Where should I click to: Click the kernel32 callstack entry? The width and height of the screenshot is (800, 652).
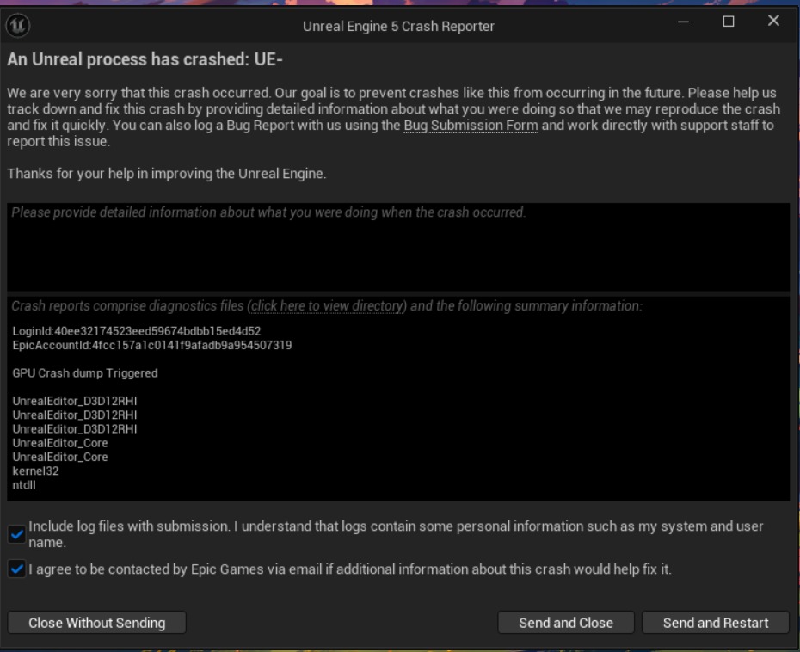pyautogui.click(x=35, y=471)
